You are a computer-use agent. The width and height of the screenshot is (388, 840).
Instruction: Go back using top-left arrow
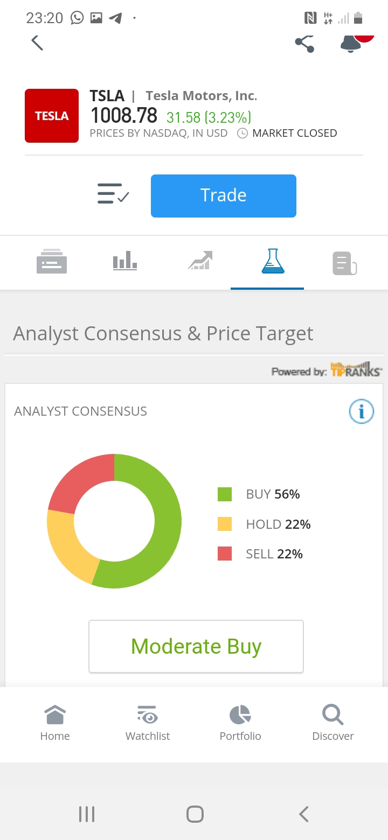point(37,42)
